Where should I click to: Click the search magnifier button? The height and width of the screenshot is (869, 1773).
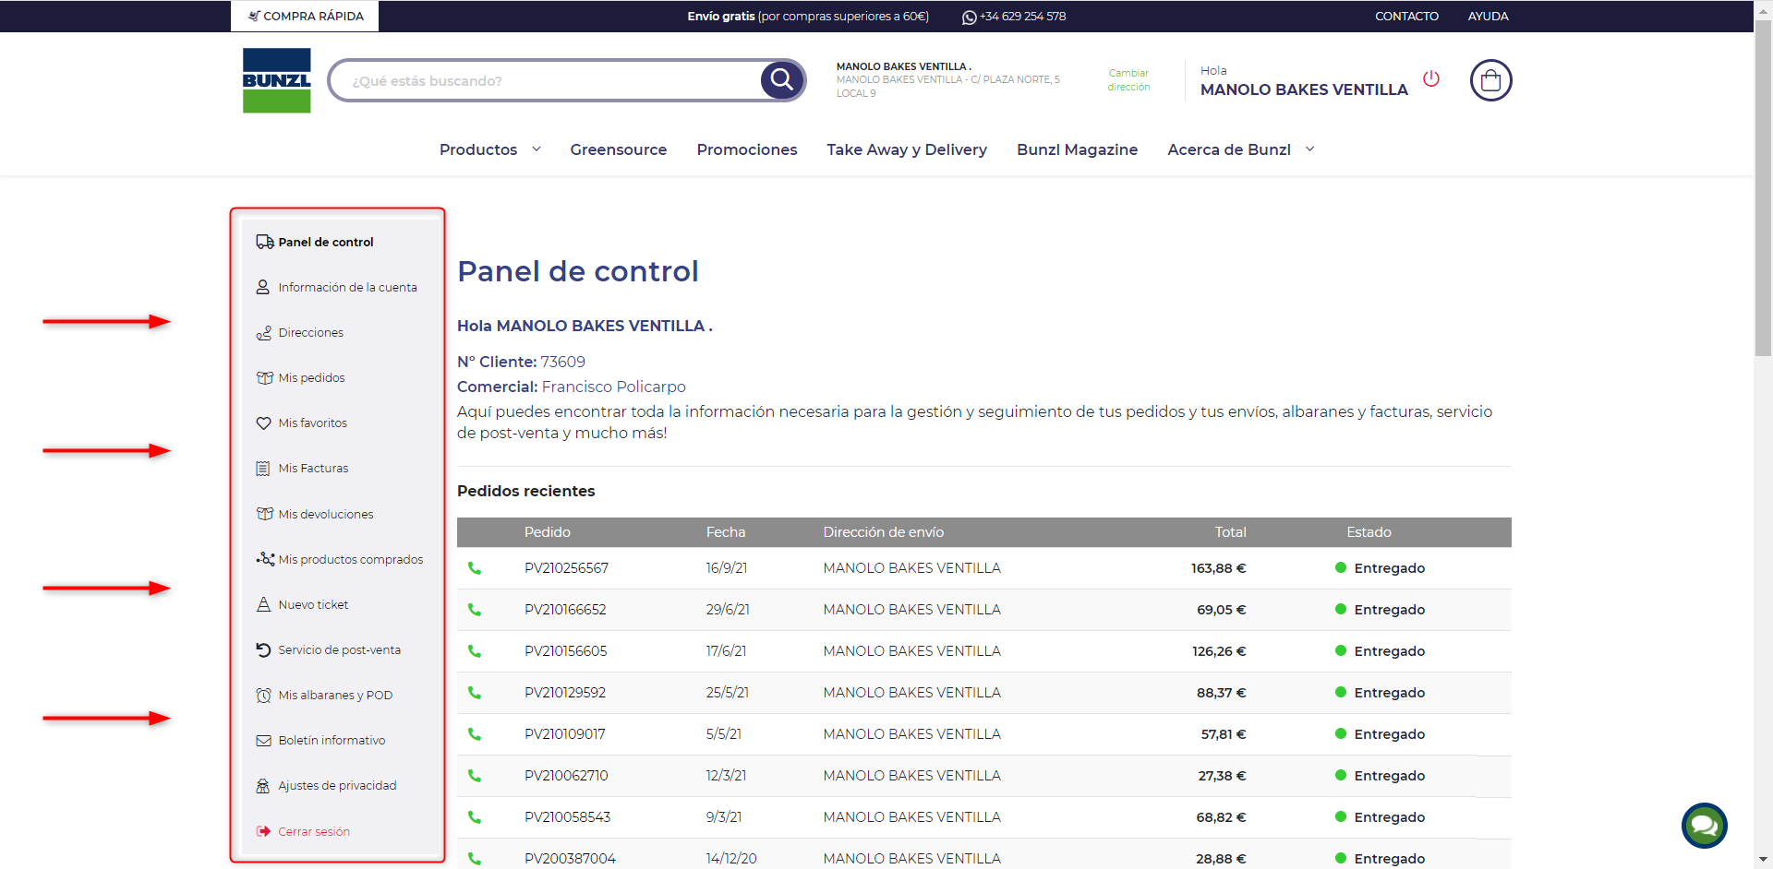[781, 80]
